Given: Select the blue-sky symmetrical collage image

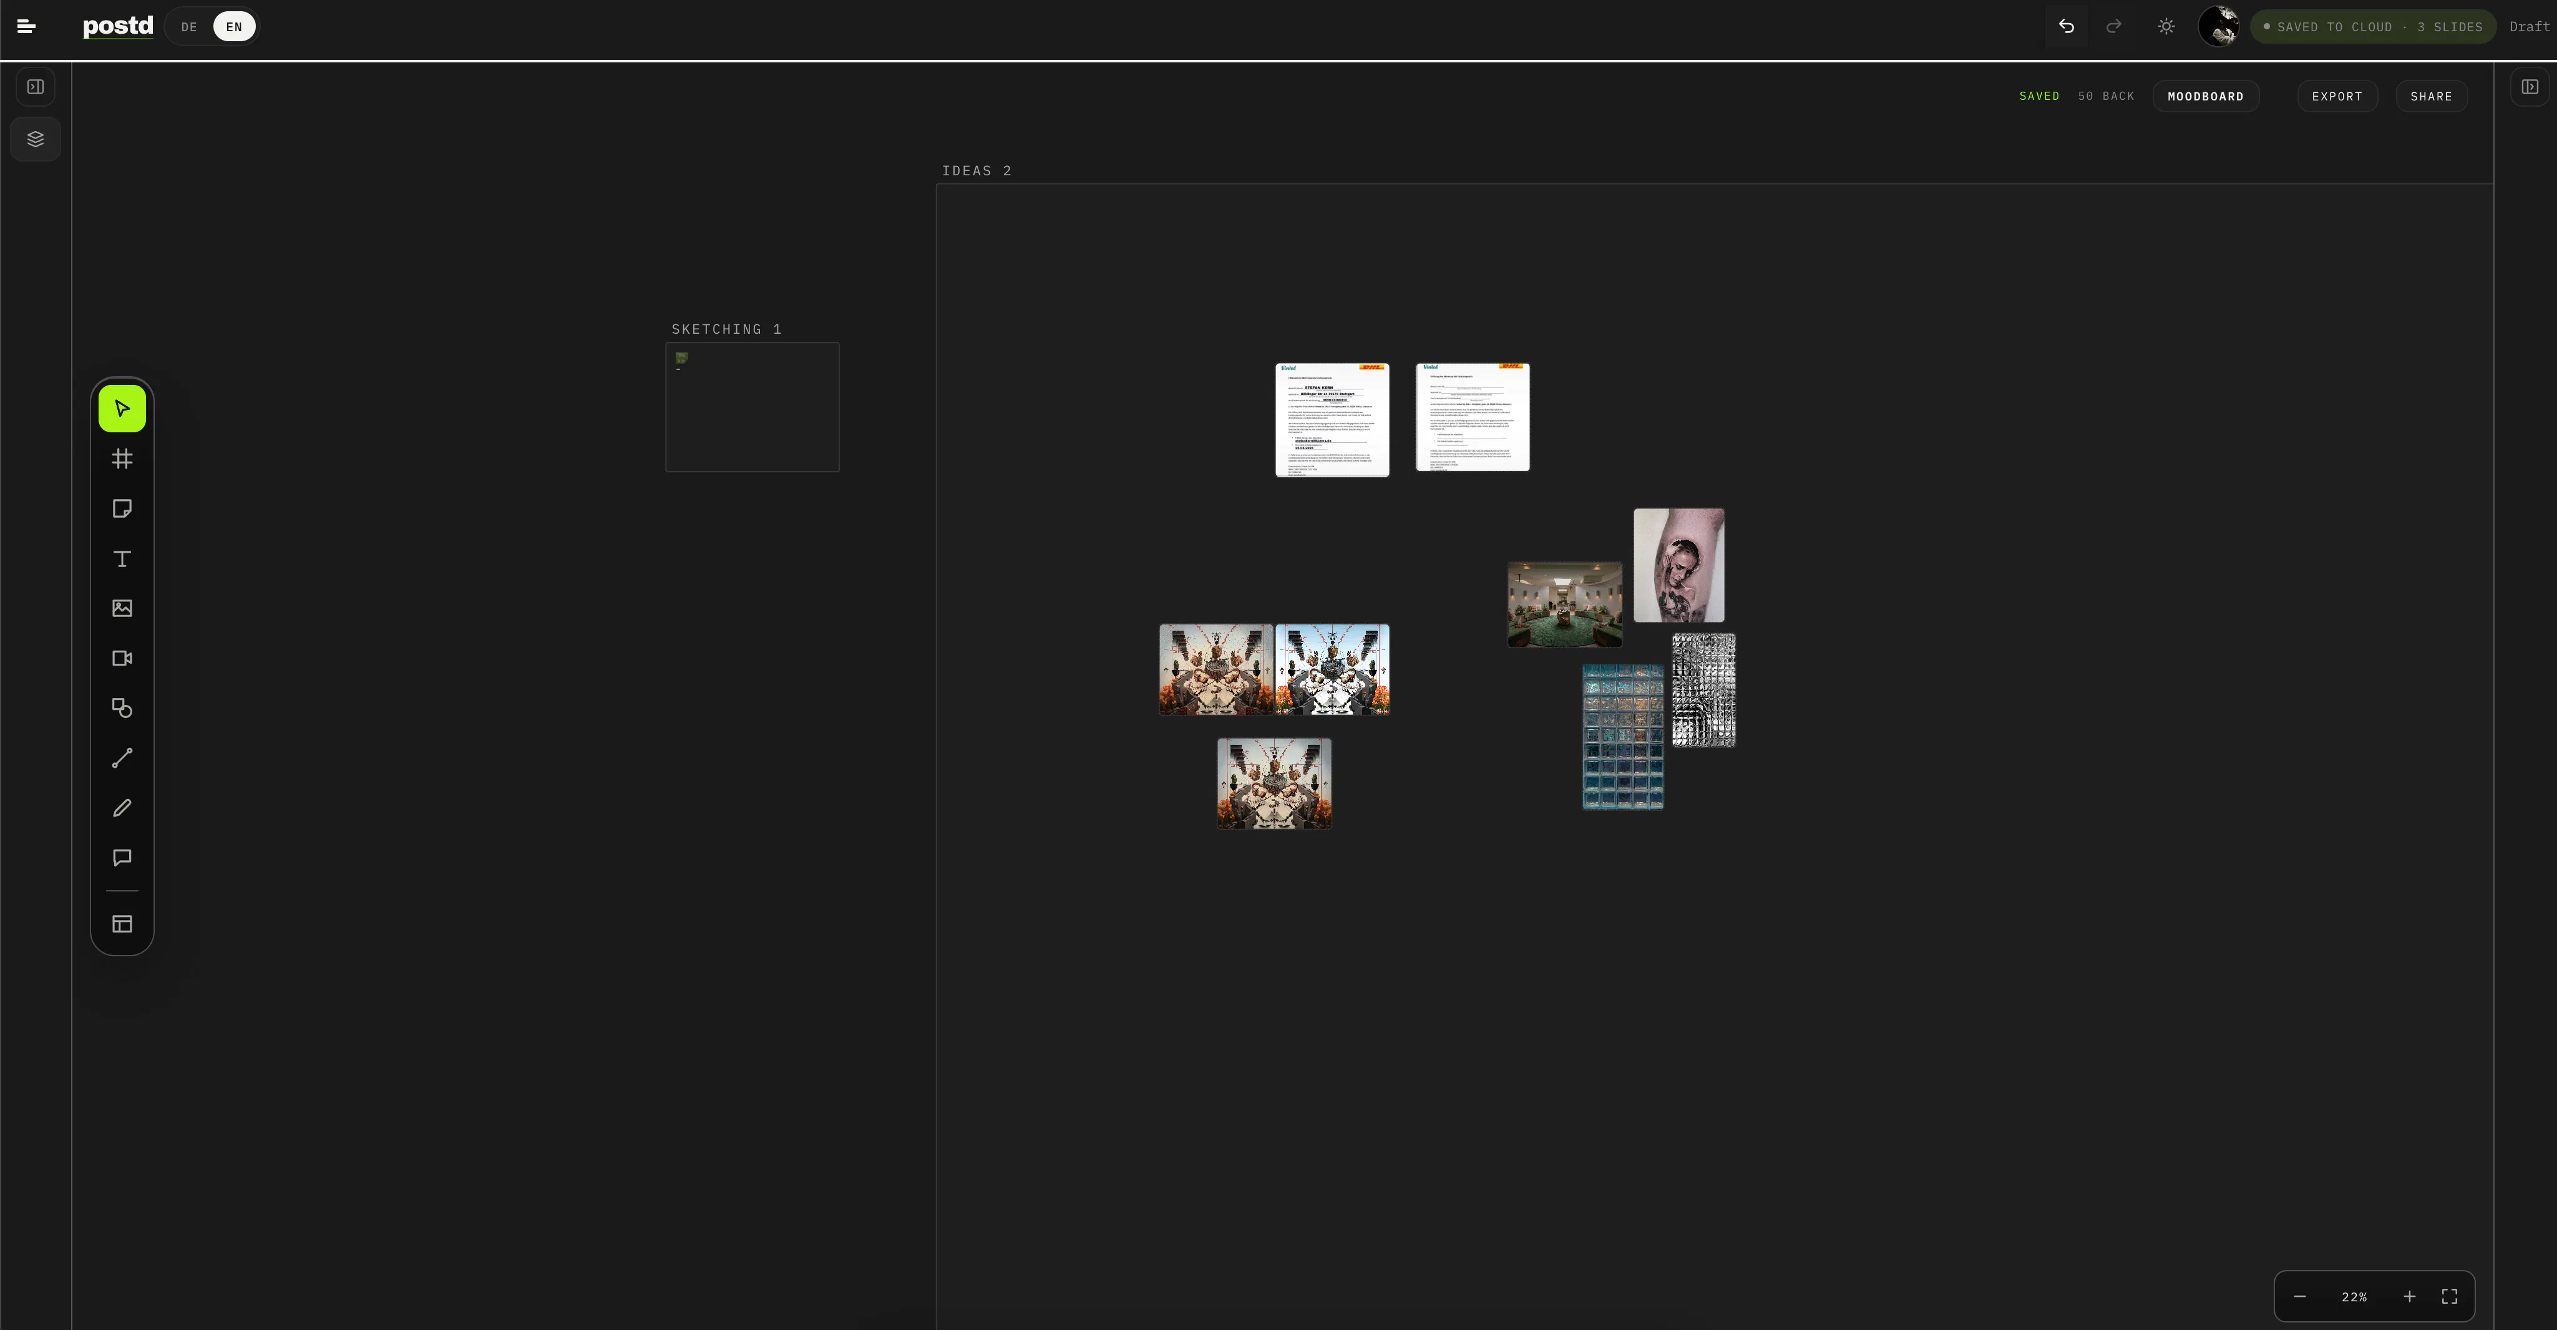Looking at the screenshot, I should (x=1332, y=670).
